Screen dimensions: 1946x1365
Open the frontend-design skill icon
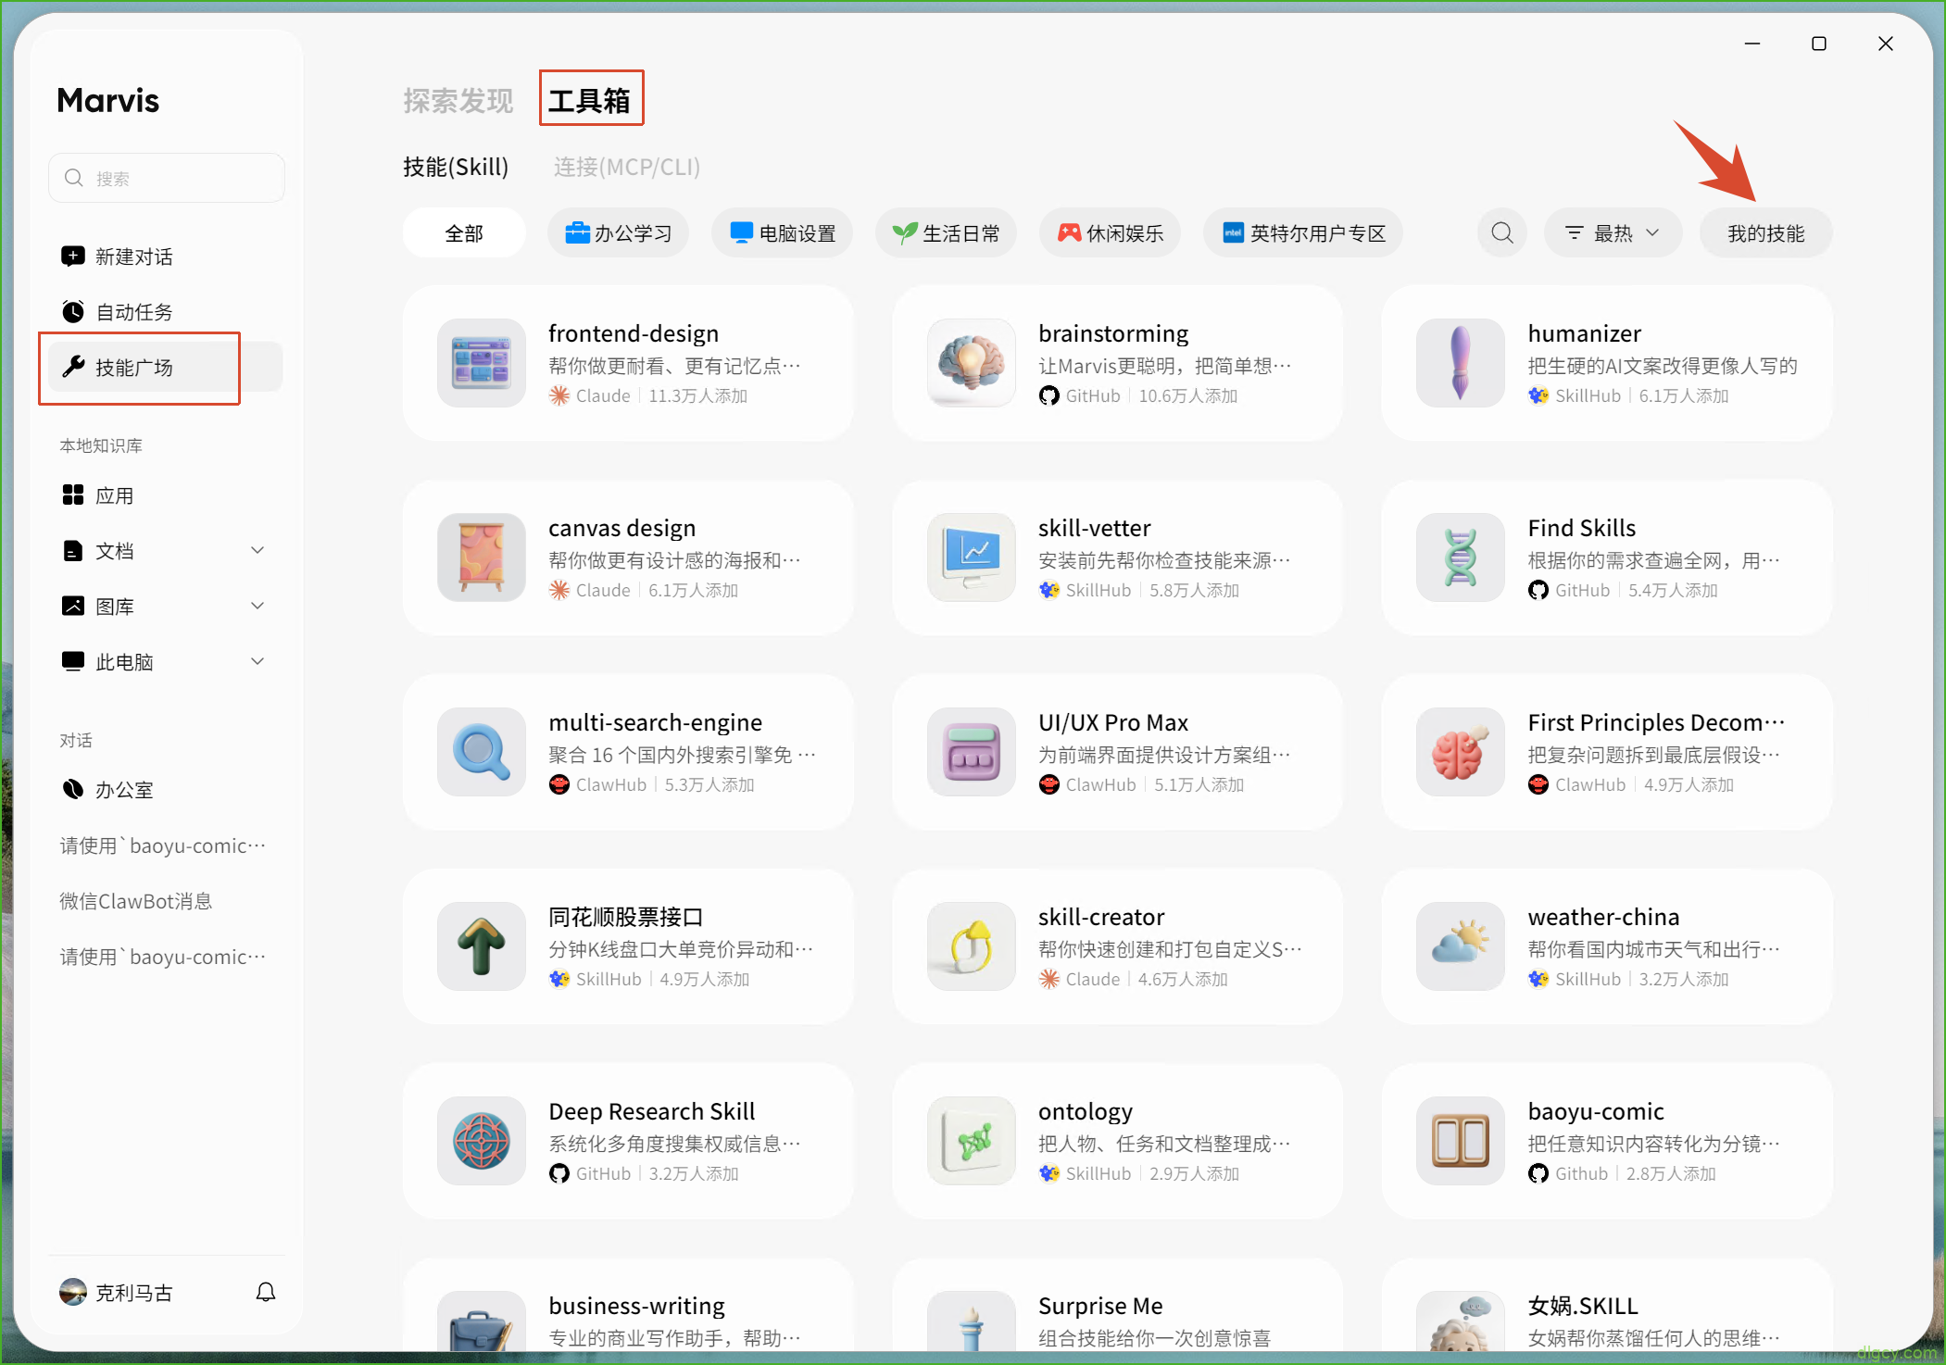482,363
